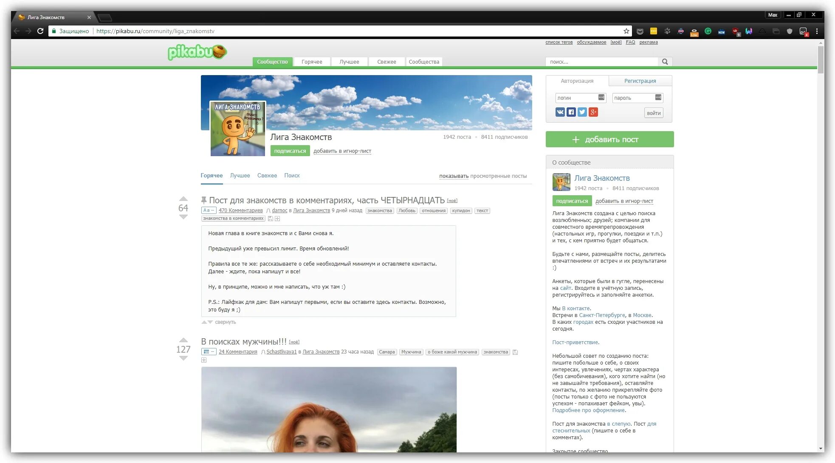This screenshot has width=835, height=463.
Task: Open the Свежее tab in top navigation
Action: [386, 62]
